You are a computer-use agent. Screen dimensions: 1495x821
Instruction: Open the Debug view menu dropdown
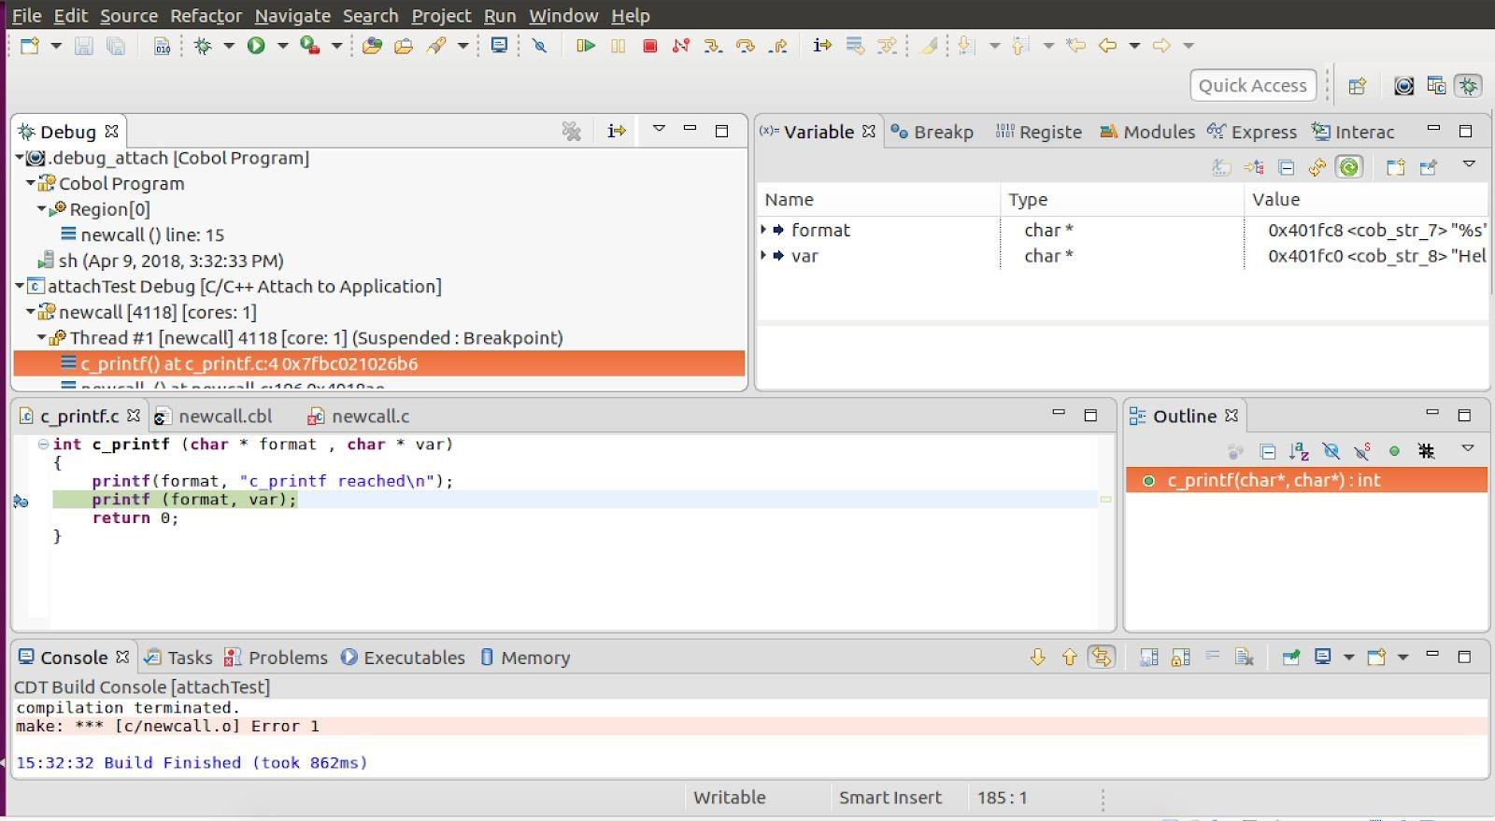(659, 130)
